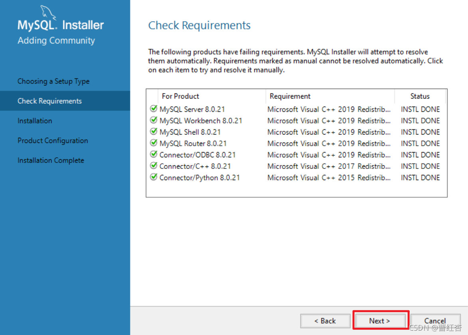Select the Check Requirements step
This screenshot has height=335, width=468.
(x=50, y=101)
